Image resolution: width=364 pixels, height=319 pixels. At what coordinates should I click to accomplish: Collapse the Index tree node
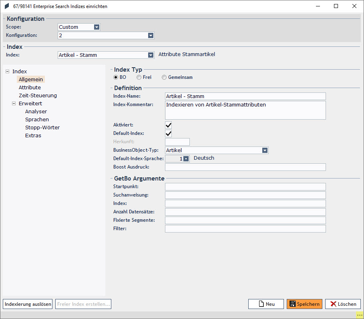(x=8, y=72)
